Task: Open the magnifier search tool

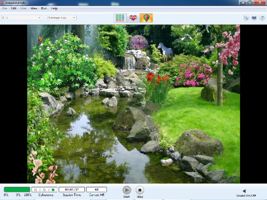Action: (246, 18)
